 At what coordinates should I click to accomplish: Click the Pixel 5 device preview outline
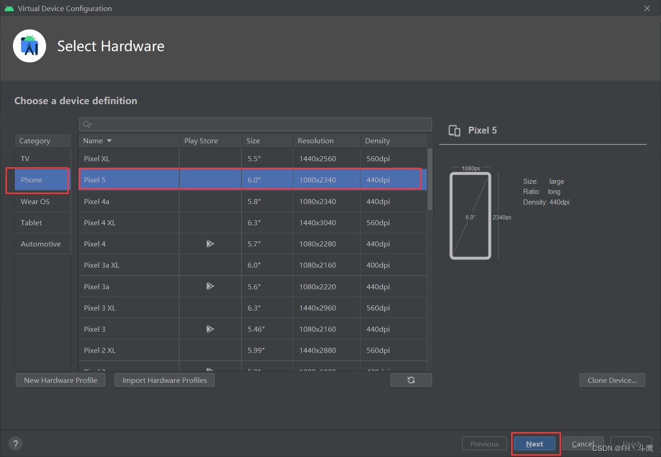pos(470,216)
